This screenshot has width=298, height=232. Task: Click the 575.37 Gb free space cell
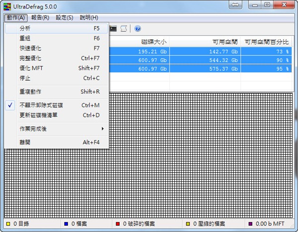(x=205, y=69)
